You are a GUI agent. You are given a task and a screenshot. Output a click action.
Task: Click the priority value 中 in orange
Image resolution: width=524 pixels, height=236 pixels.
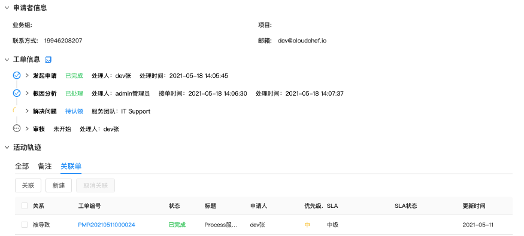pyautogui.click(x=307, y=225)
